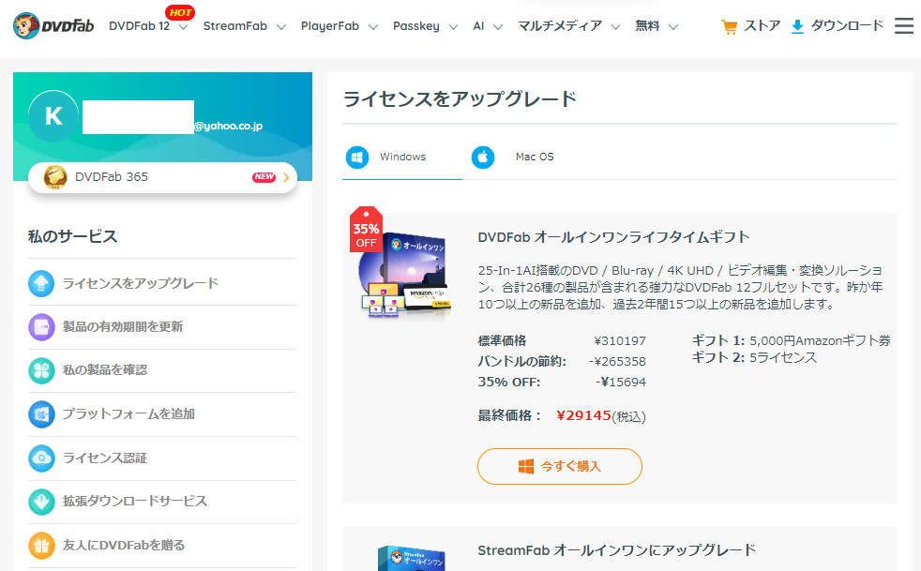The image size is (921, 571).
Task: Expand the StreamFab menu chevron
Action: click(x=280, y=27)
